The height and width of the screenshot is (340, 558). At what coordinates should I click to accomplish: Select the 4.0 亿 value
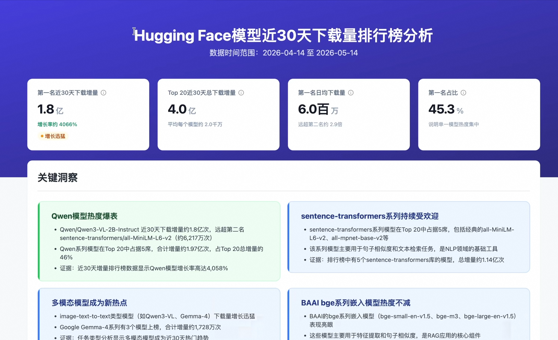tap(182, 110)
